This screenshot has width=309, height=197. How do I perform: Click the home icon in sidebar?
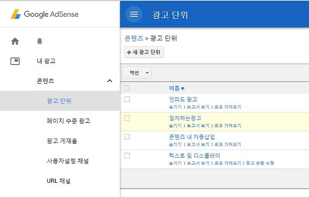15,41
